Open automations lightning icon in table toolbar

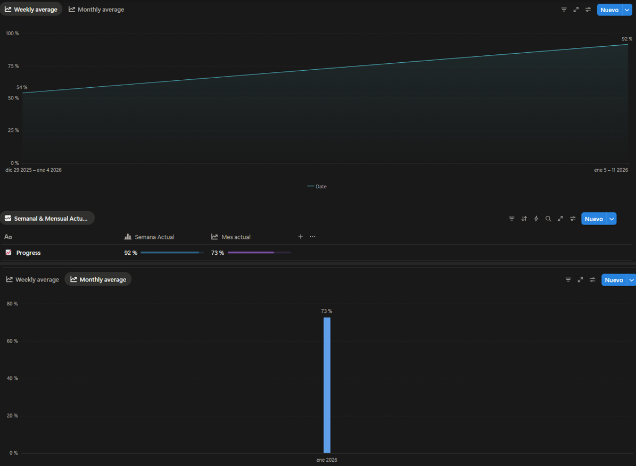[x=536, y=219]
